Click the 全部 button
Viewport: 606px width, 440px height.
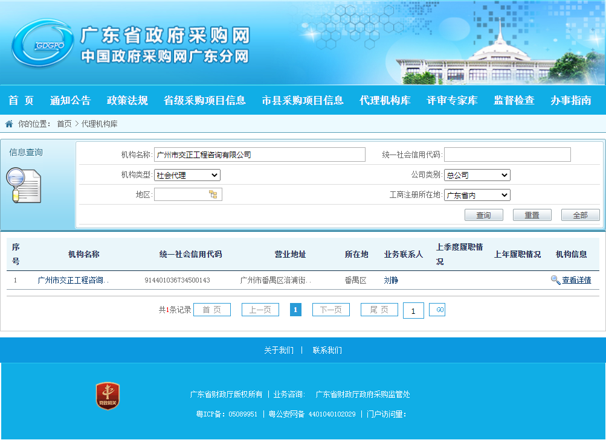pos(581,215)
